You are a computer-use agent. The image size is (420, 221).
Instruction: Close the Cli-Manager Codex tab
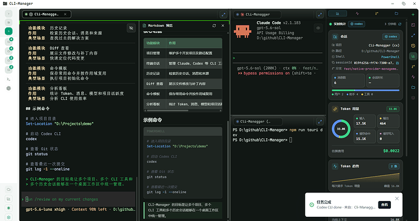[65, 15]
